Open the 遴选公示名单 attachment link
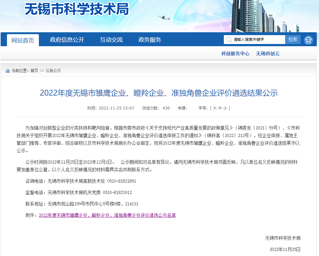 coord(107,215)
